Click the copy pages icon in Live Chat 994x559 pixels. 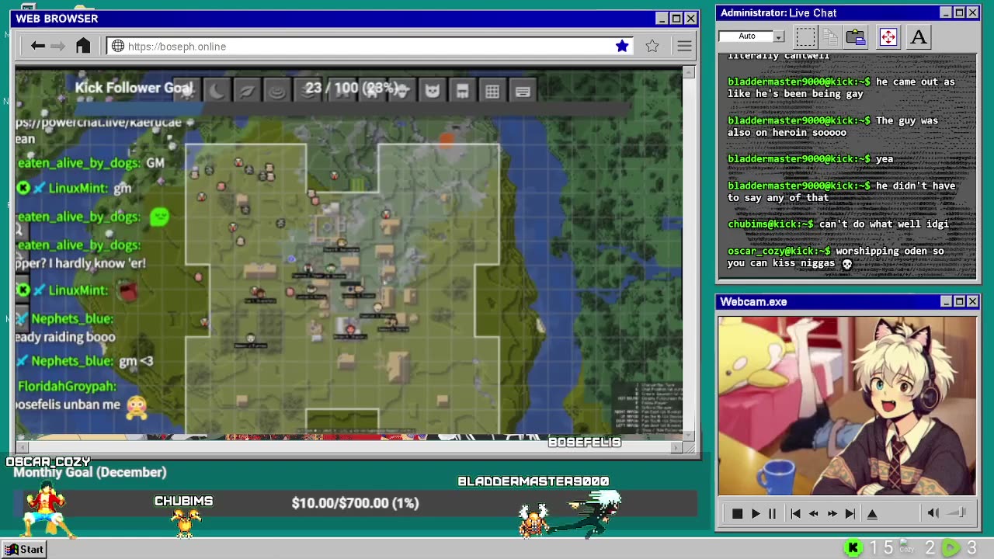tap(830, 36)
